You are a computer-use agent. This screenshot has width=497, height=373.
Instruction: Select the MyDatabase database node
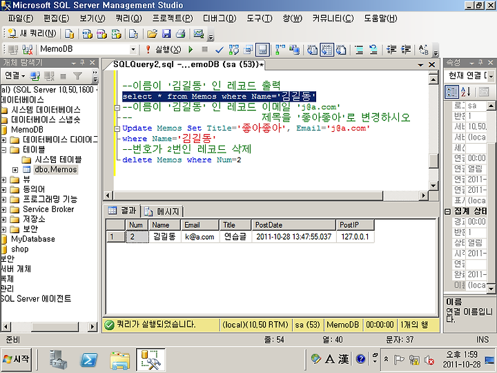[33, 239]
